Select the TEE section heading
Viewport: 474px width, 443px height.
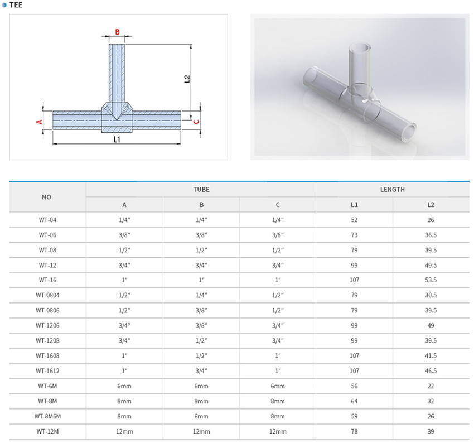(16, 5)
